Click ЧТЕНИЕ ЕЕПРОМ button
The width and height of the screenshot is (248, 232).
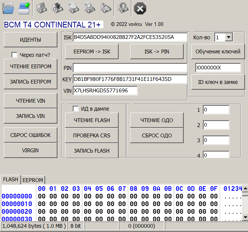coord(30,66)
